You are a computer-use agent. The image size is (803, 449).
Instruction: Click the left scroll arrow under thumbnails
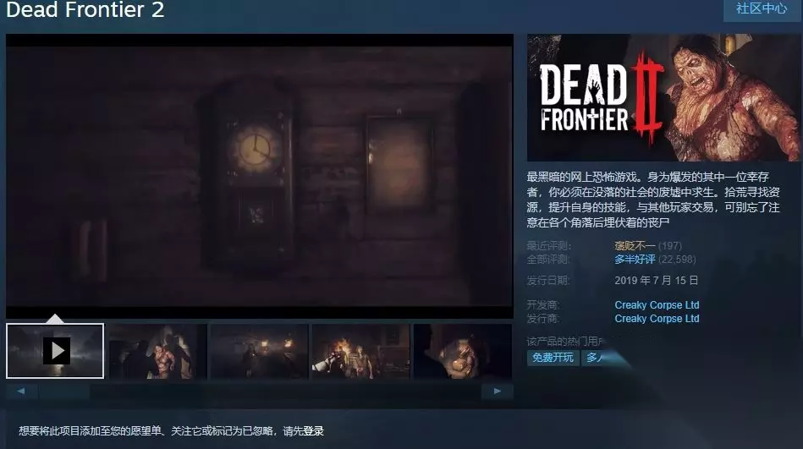click(x=21, y=392)
